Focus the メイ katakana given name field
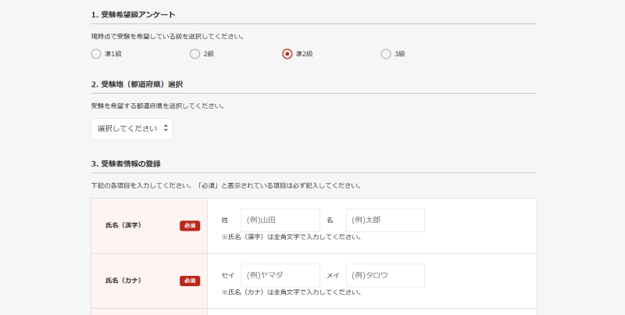The height and width of the screenshot is (315, 625). (x=385, y=275)
